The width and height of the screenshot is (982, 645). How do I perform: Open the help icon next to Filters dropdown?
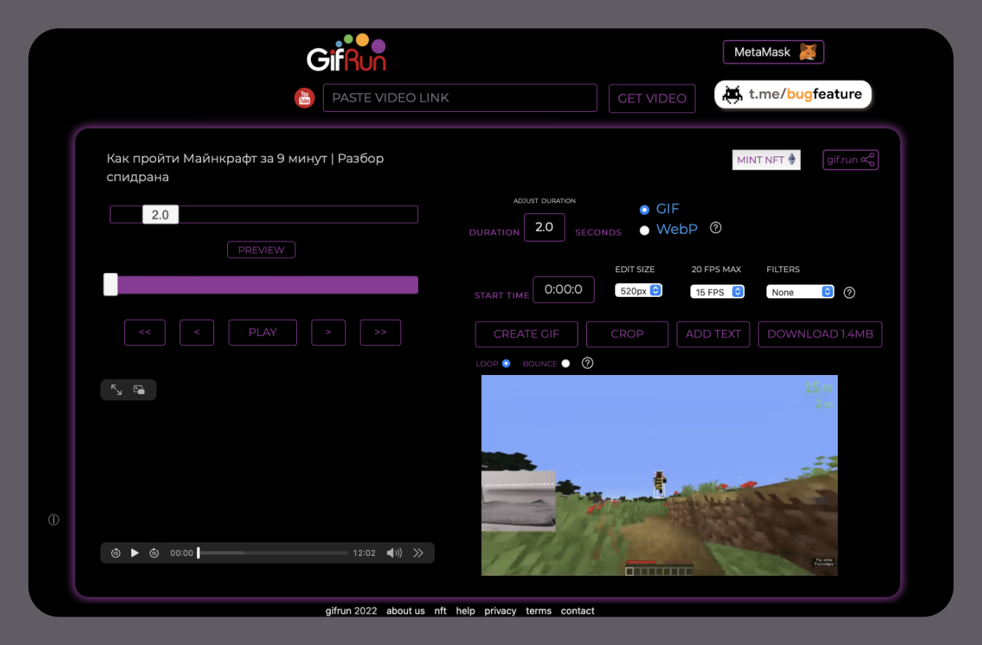[x=849, y=292]
